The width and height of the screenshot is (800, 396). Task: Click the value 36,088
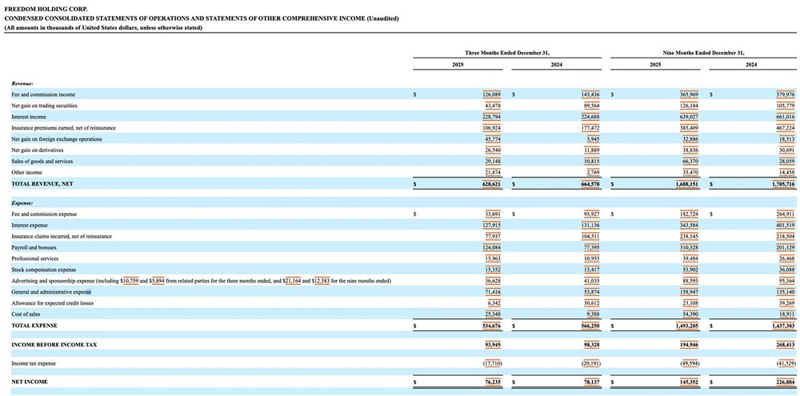(x=787, y=270)
